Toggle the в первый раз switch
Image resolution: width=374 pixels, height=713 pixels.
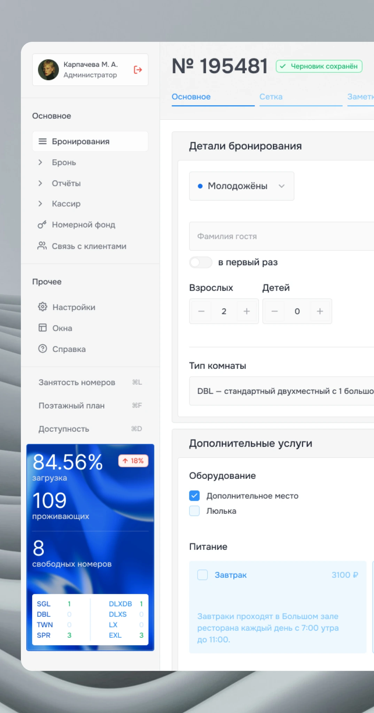(201, 262)
